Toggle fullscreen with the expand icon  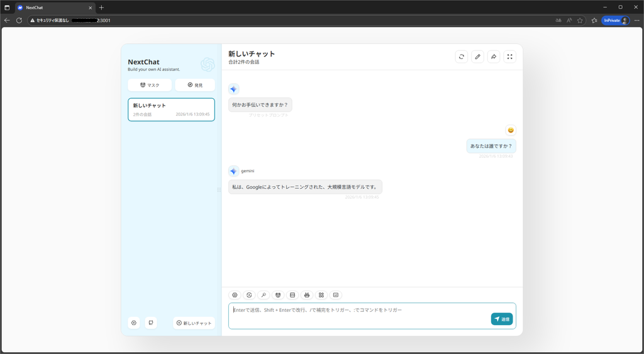[510, 57]
